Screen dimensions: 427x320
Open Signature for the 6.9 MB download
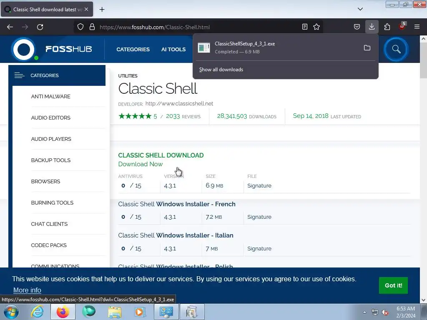tap(259, 185)
